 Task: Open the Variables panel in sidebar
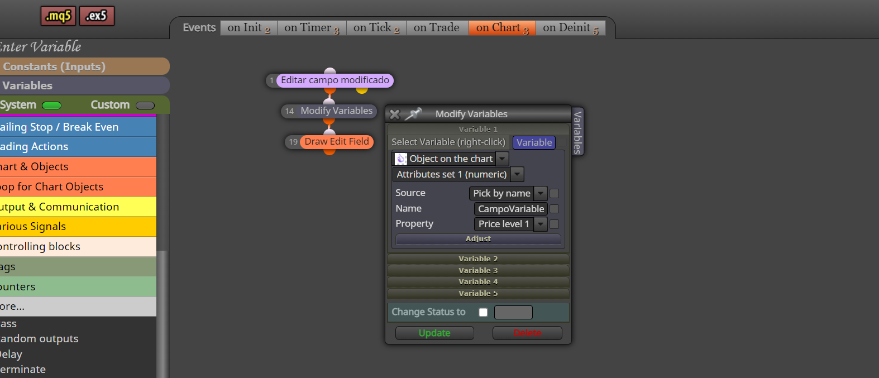84,85
